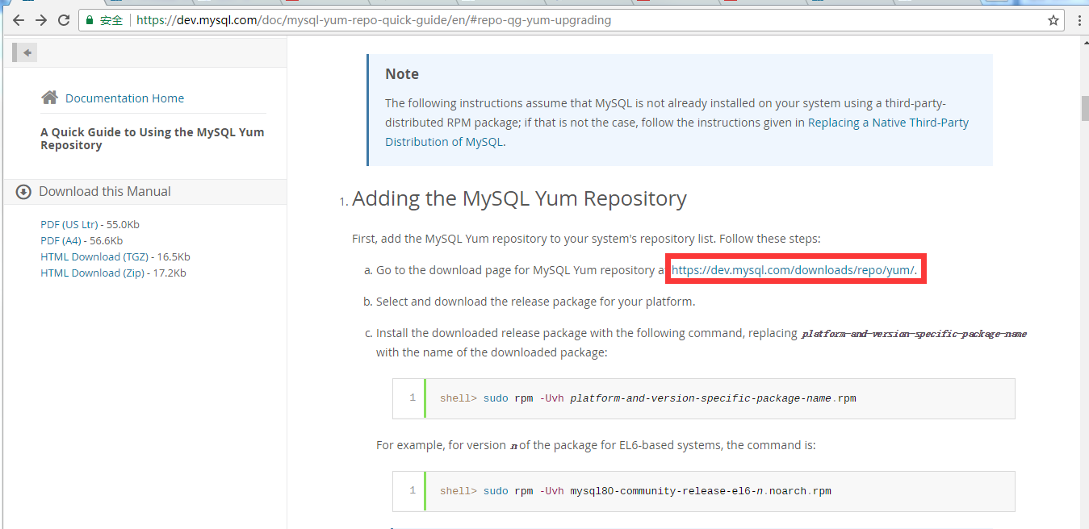Go forward in browser history
This screenshot has height=529, width=1089.
tap(41, 20)
